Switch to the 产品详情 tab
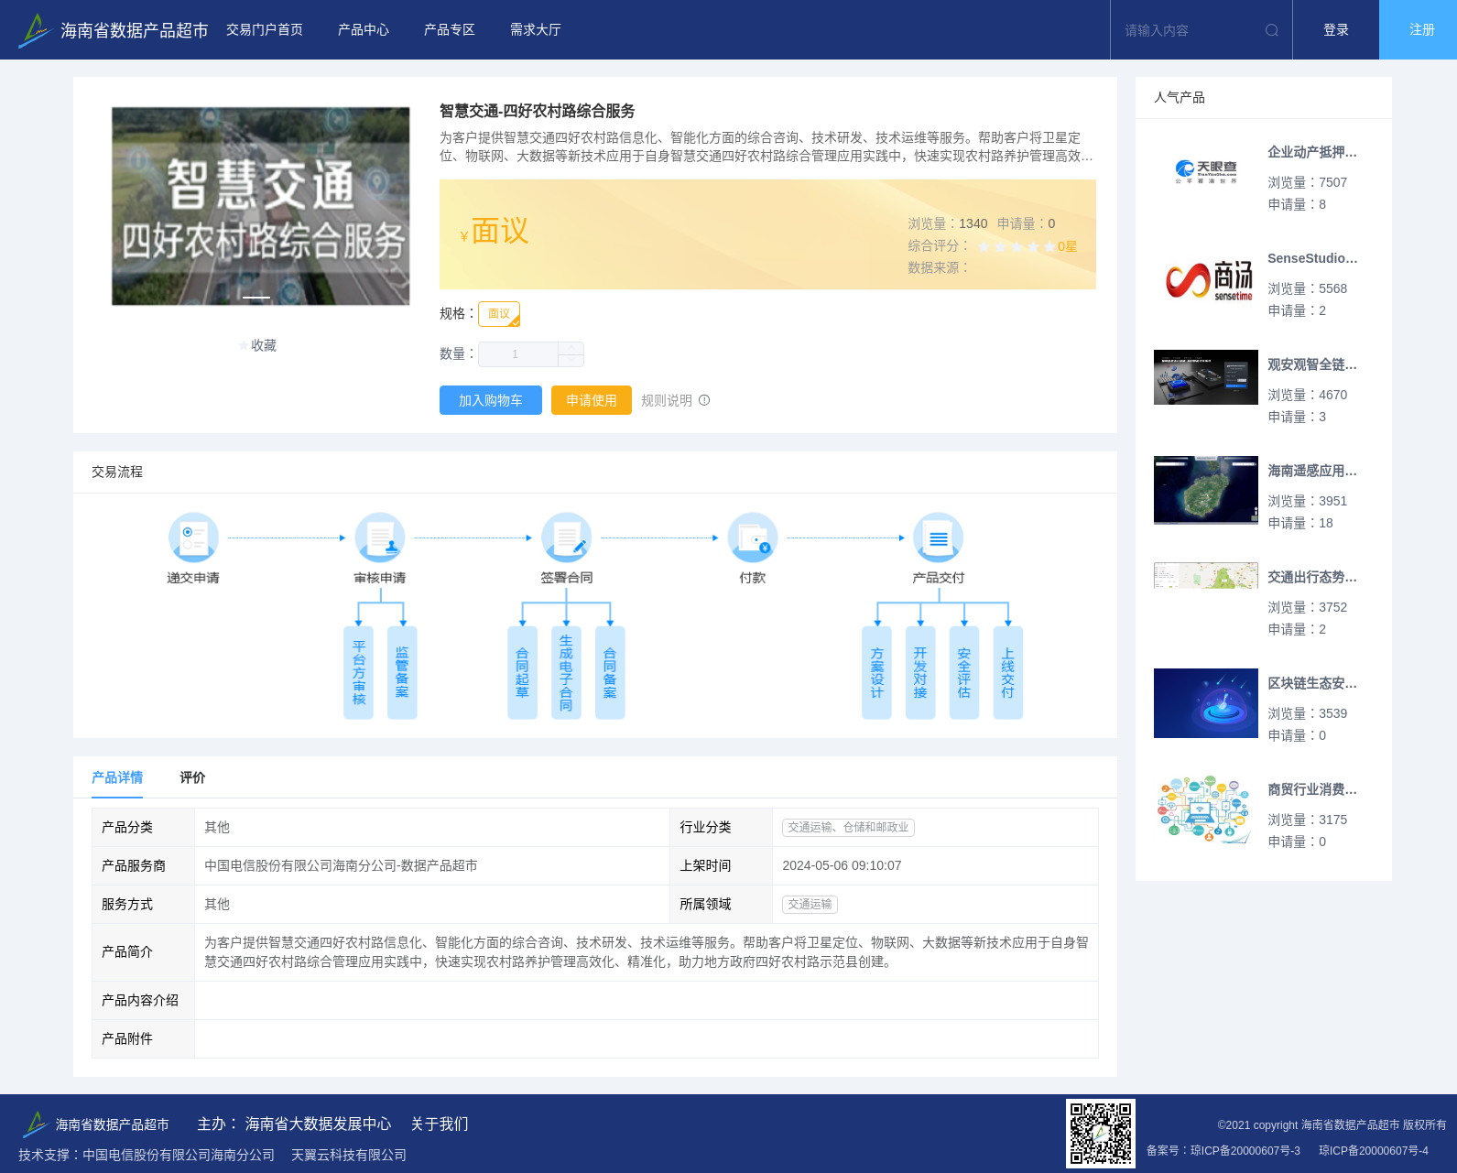This screenshot has height=1173, width=1457. click(117, 777)
